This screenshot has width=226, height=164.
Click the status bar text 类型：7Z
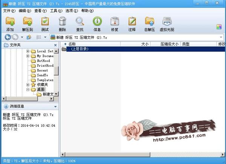pos(11,161)
